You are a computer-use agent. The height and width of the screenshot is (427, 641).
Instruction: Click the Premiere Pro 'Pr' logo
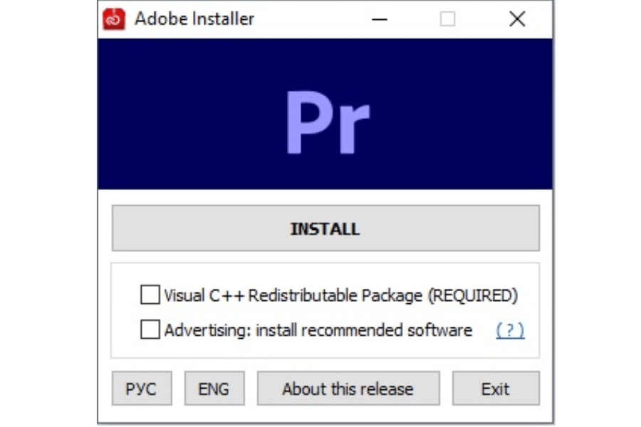327,123
